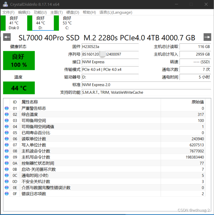
Task: Click the 原始值 column header
Action: tap(183, 102)
